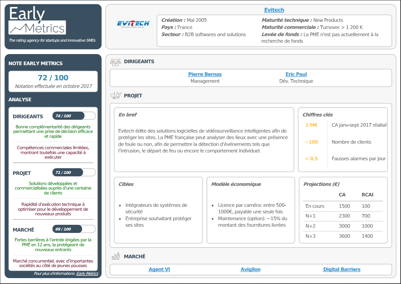
Task: Click CA value 3600 in N+3 row
Action: point(344,236)
